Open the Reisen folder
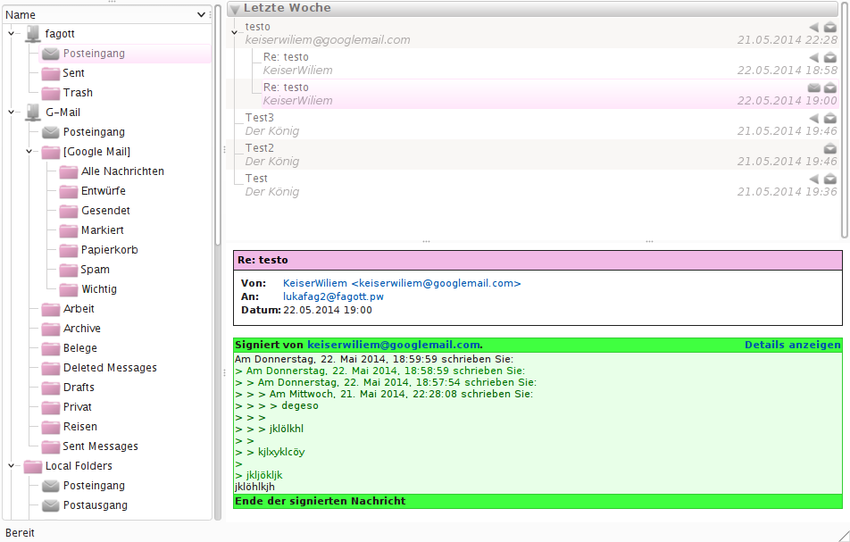850x542 pixels. [x=80, y=427]
